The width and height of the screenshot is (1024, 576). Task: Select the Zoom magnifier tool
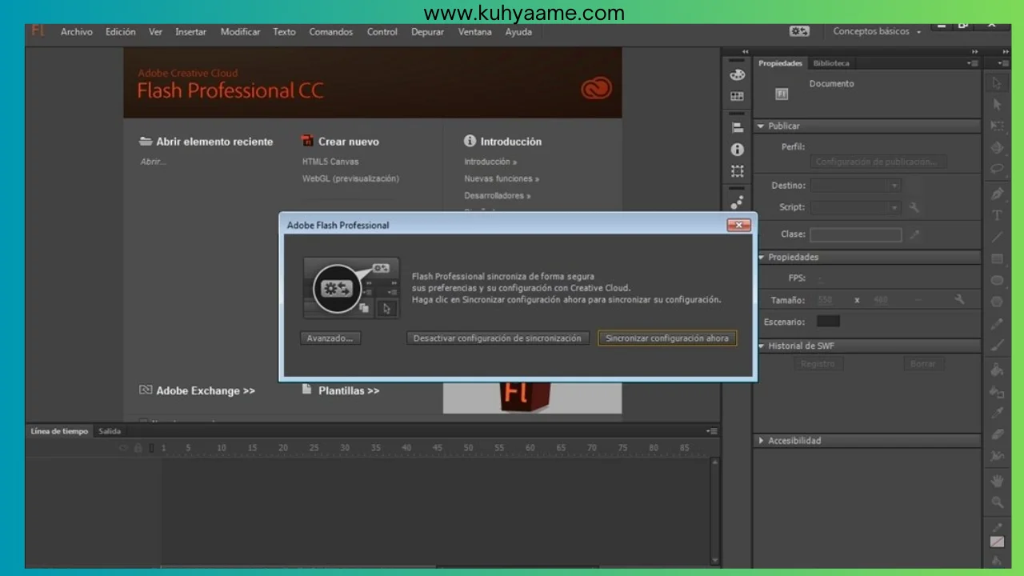tap(997, 502)
